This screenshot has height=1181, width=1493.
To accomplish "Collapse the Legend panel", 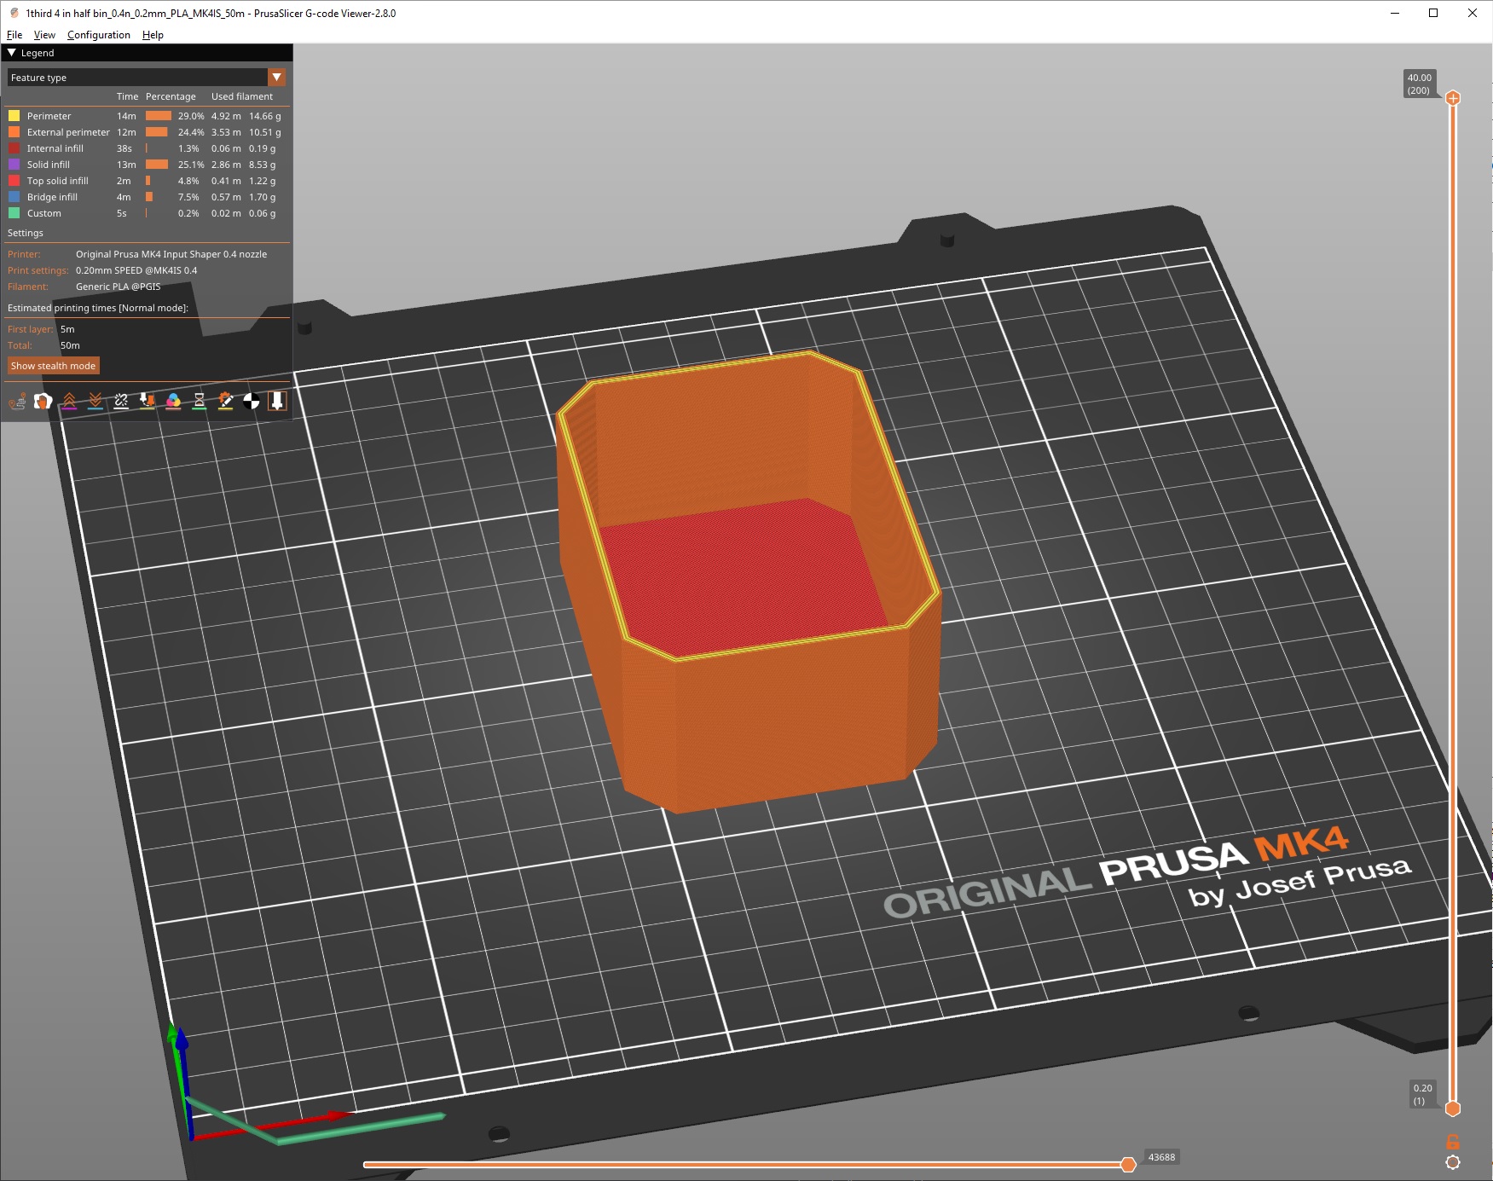I will (12, 53).
